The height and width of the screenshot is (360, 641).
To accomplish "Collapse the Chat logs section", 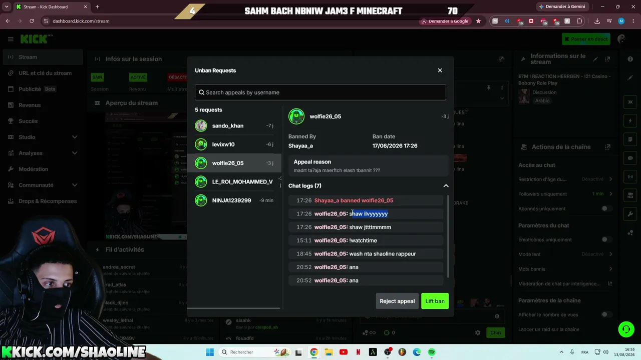I will tap(446, 186).
